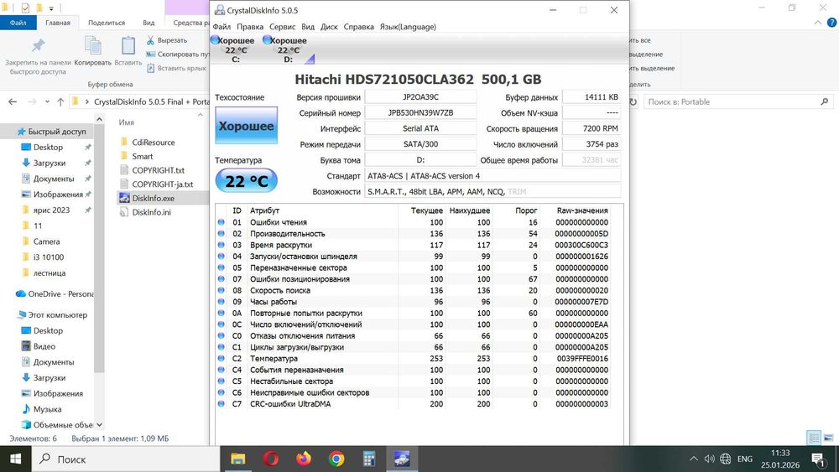The height and width of the screenshot is (472, 839).
Task: Select COPYRIGHT-ja.txt file
Action: point(162,184)
